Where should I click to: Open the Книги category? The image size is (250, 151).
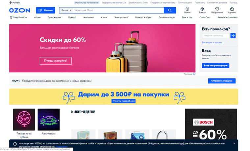click(x=104, y=17)
